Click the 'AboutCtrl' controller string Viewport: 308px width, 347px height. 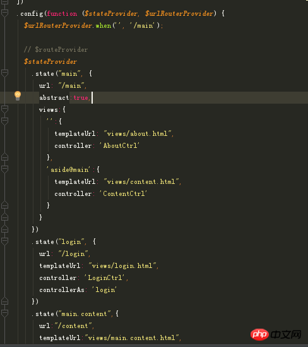click(119, 145)
